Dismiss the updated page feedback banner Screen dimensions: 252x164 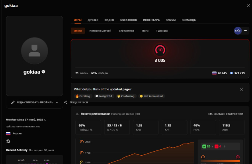241,89
